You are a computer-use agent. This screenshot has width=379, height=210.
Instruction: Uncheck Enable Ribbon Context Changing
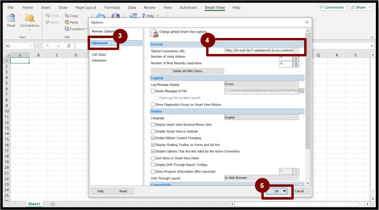153,138
